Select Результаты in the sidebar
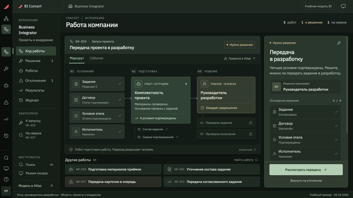Viewport: 353px width, 198px height. [x=36, y=90]
